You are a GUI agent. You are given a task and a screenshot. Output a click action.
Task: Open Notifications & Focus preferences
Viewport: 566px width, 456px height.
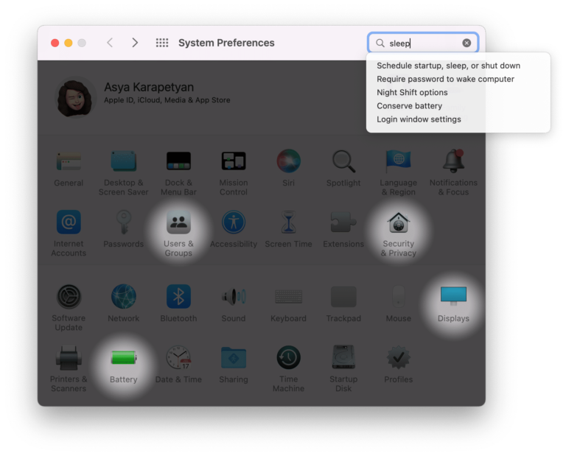point(453,161)
